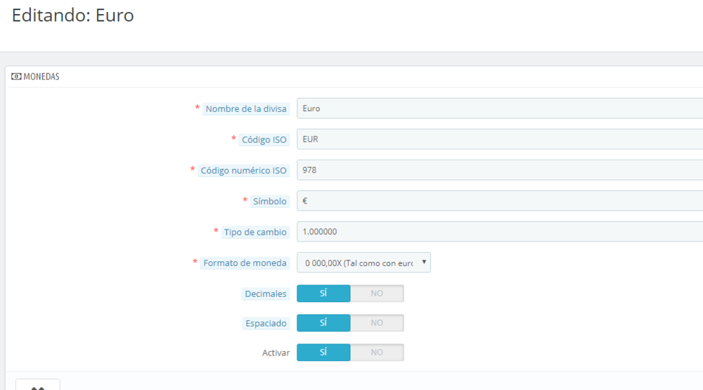Click the Símbolo field with euro sign

pyautogui.click(x=500, y=201)
